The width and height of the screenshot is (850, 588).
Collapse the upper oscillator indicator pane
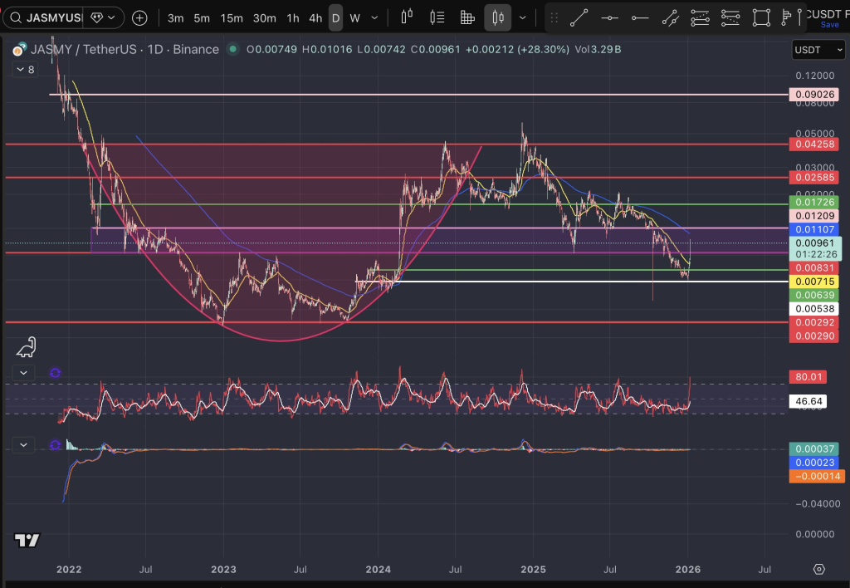point(23,374)
